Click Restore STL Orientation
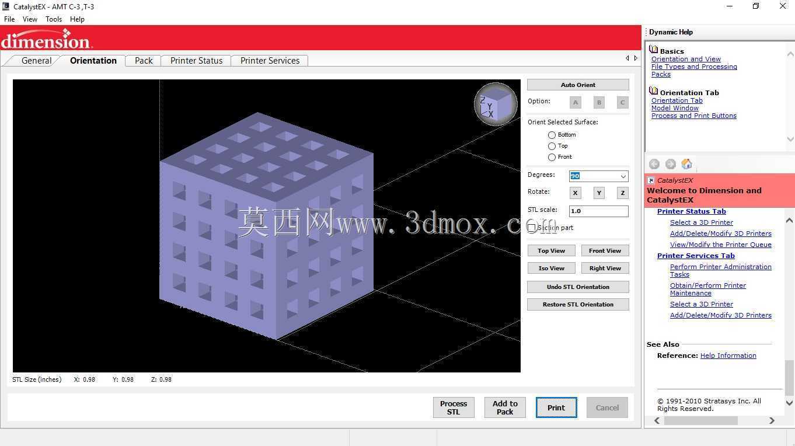Image resolution: width=795 pixels, height=446 pixels. point(578,304)
